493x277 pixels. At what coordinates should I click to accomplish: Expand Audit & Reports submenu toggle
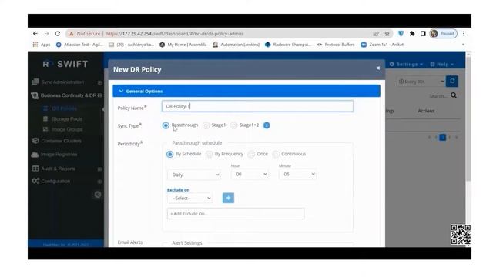point(99,169)
